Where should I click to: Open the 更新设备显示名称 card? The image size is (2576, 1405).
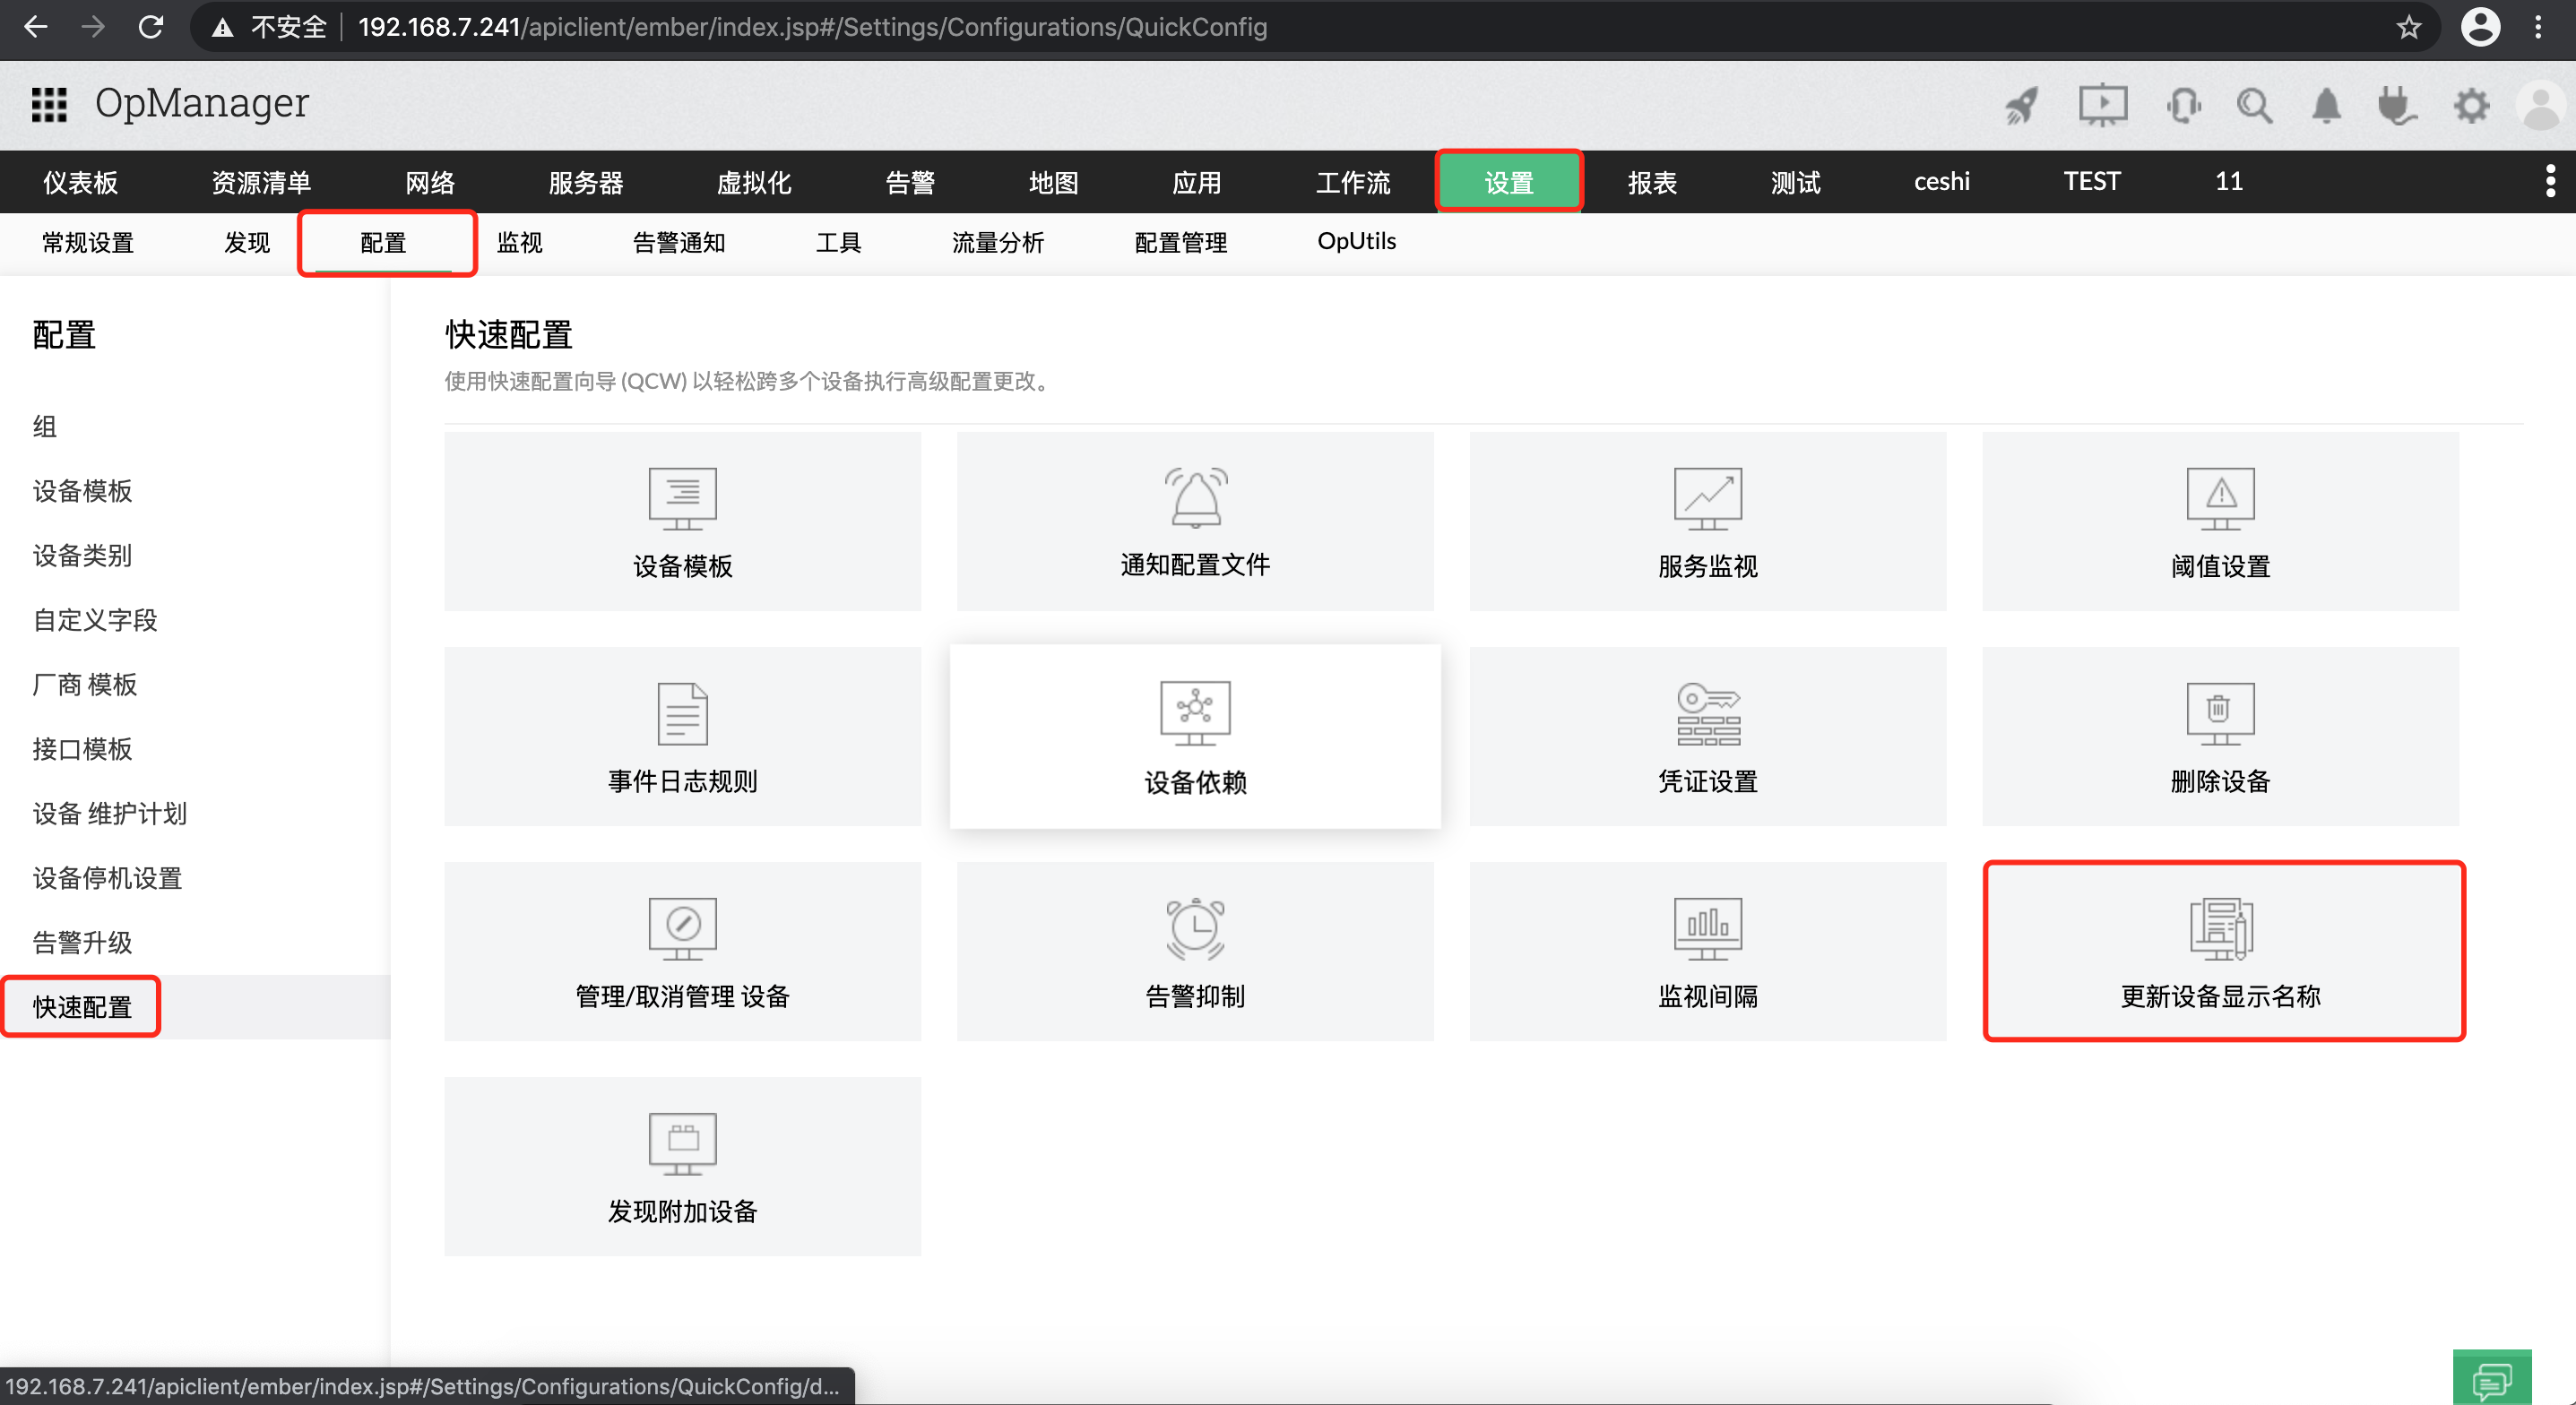[x=2223, y=951]
